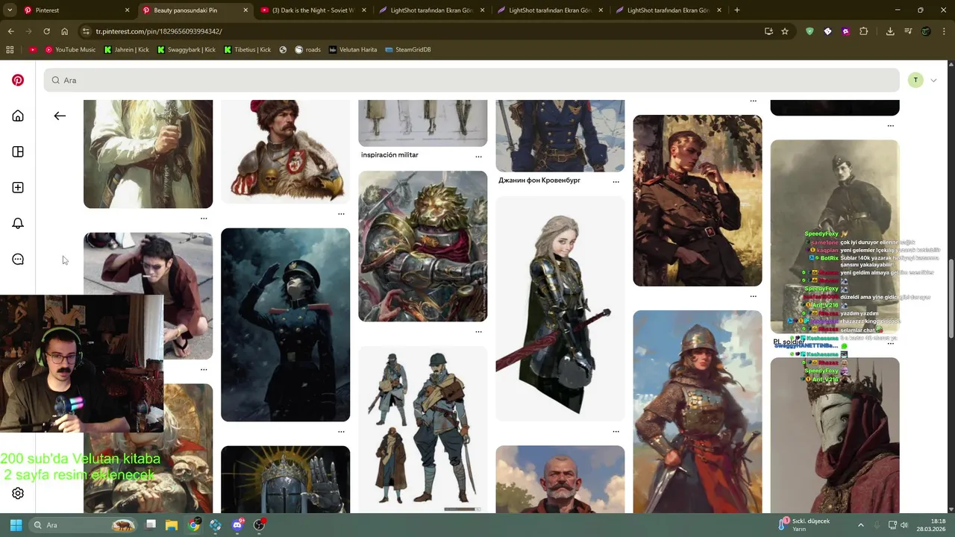Open the armored girl with red sword pin
The height and width of the screenshot is (537, 955).
click(x=560, y=309)
